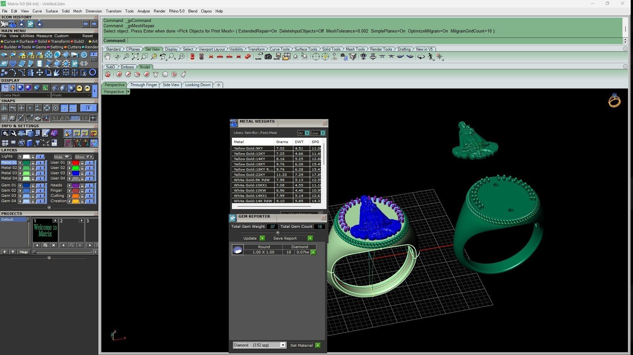This screenshot has width=633, height=355.
Task: Toggle lock on Gem 01 layer
Action: 33,186
